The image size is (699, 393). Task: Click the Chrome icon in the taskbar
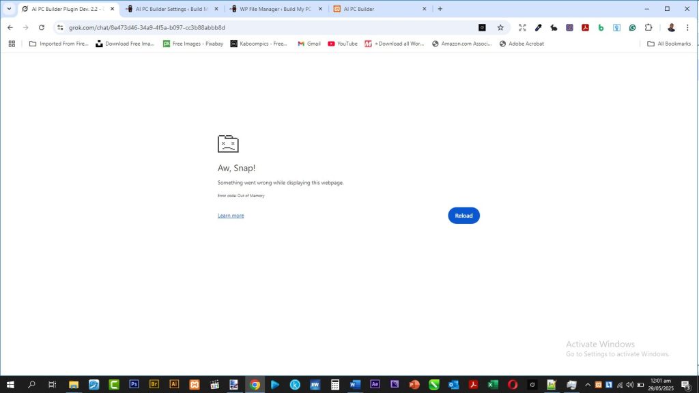(255, 385)
